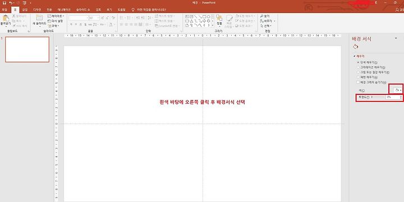Click the New Slide (새 슬라이드) icon
Screen dimensions: 404x202
click(x=39, y=17)
